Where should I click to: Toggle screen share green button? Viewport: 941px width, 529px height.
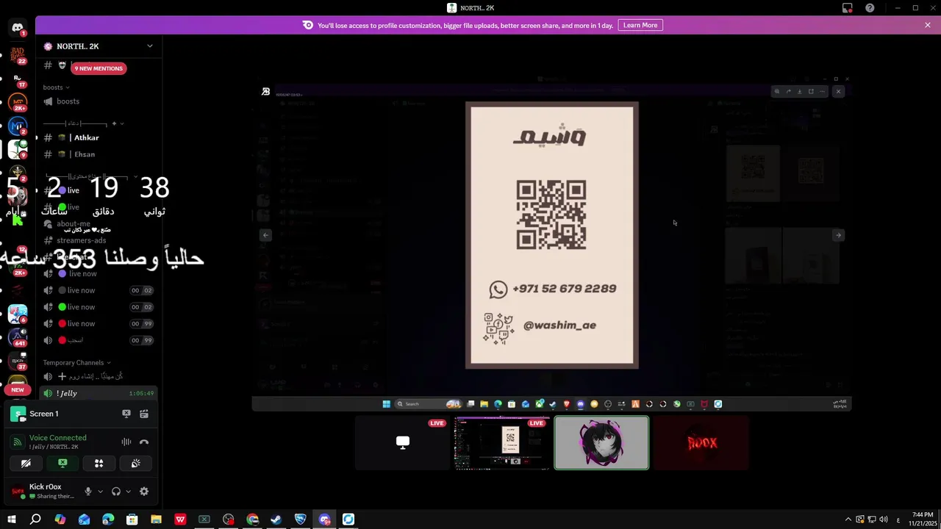coord(62,463)
